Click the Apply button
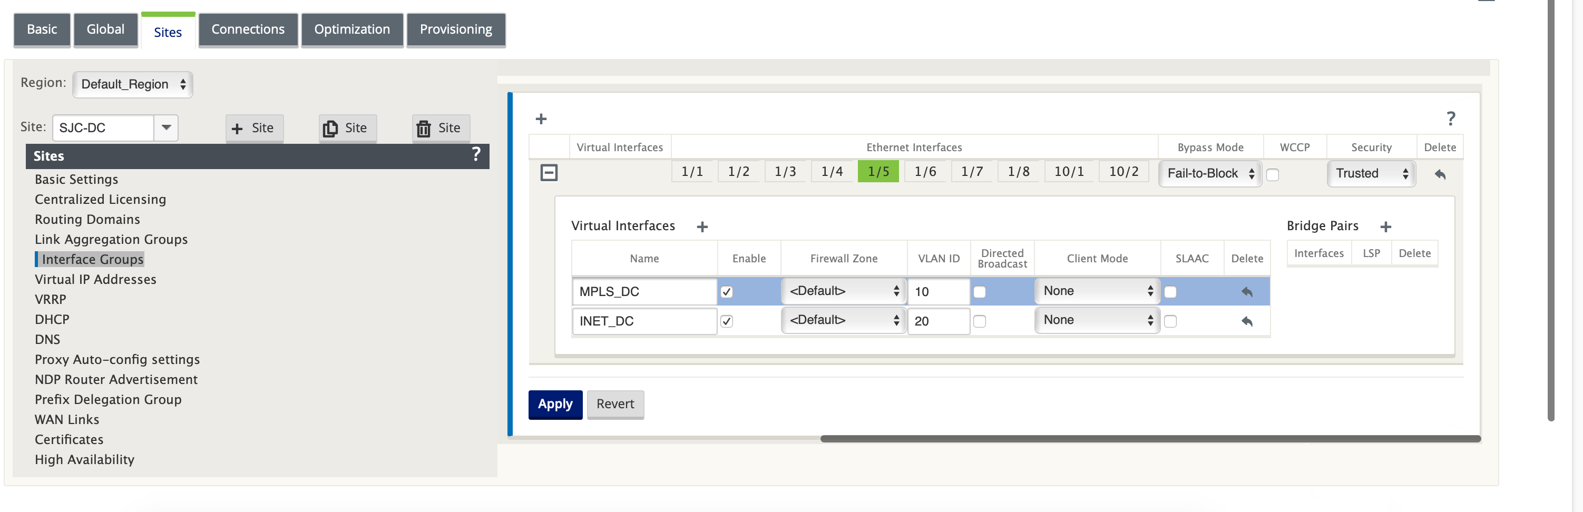 [x=555, y=404]
